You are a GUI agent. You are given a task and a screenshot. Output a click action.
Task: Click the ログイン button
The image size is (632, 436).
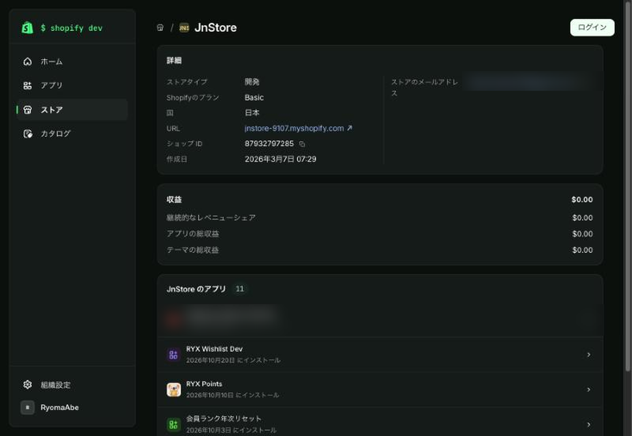point(592,27)
